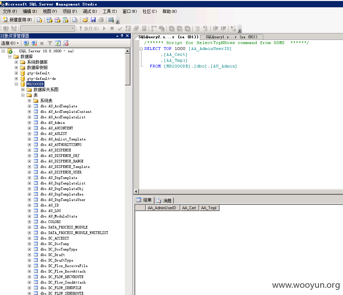The image size is (343, 295).
Task: Click the AA_Cert column header
Action: (189, 208)
